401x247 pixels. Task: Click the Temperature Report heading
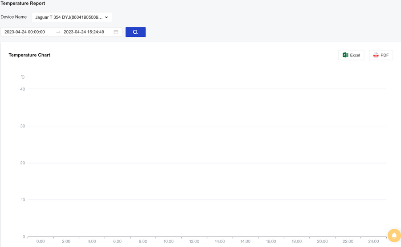click(x=23, y=3)
